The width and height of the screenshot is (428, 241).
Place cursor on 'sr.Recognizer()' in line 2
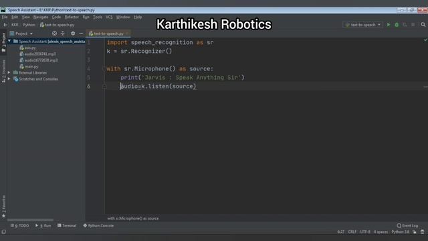coord(146,51)
